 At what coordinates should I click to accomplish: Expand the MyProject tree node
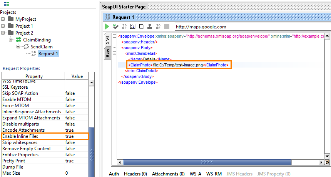pyautogui.click(x=3, y=19)
